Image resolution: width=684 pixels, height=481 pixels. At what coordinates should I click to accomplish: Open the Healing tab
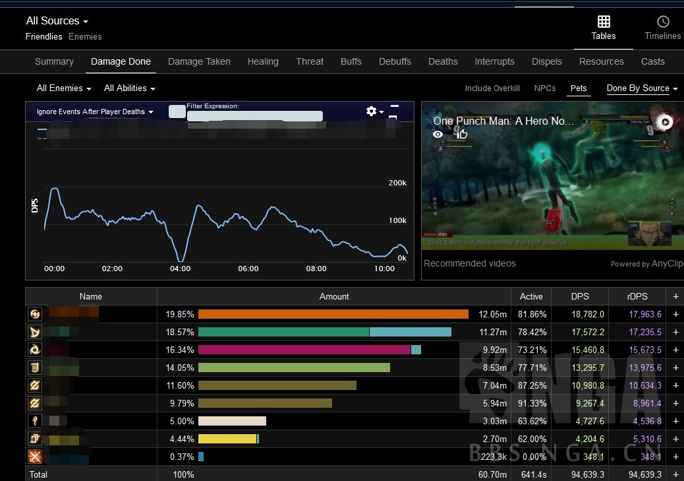pos(263,61)
